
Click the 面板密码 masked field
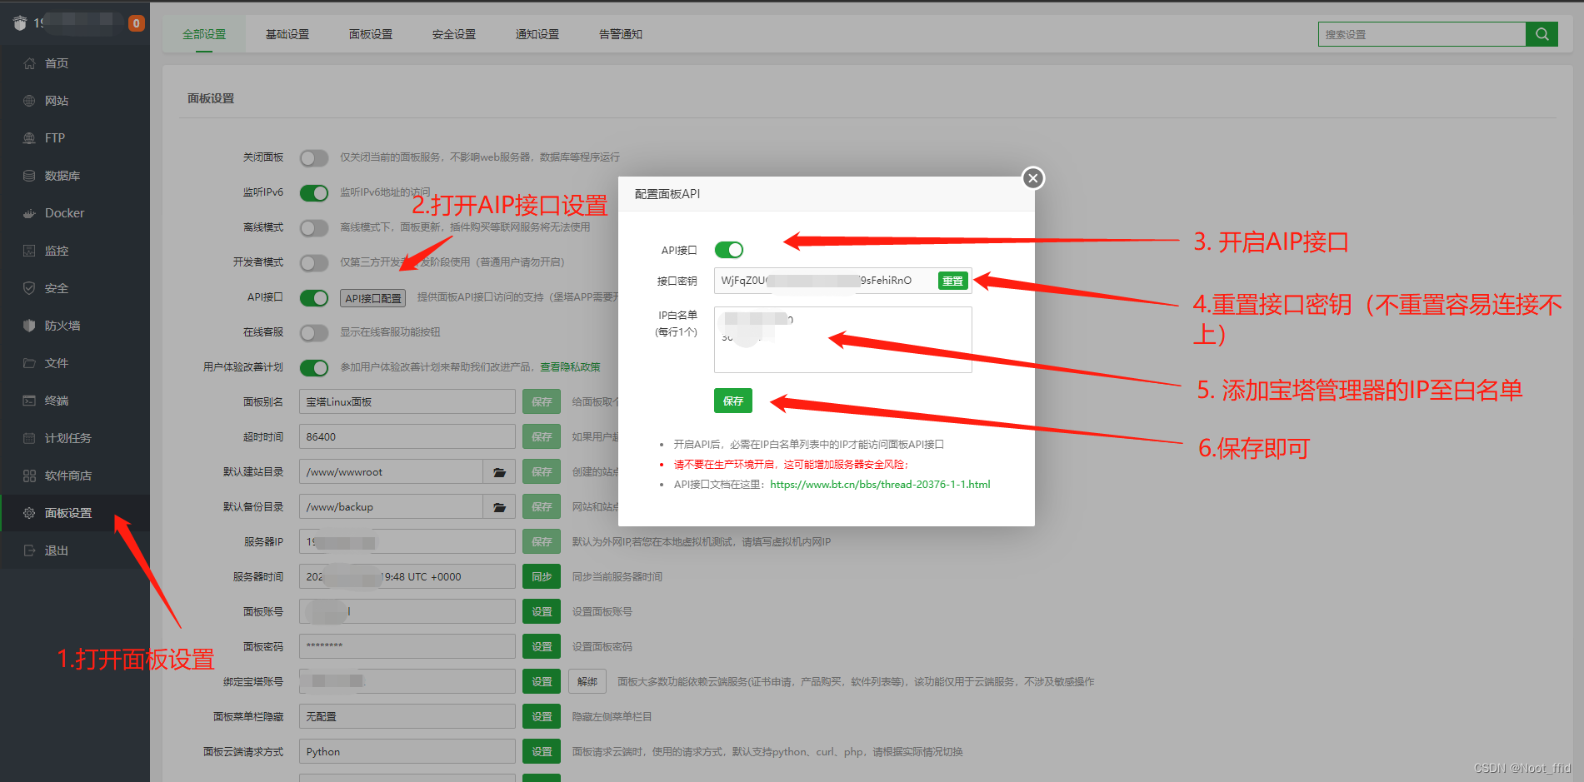407,647
